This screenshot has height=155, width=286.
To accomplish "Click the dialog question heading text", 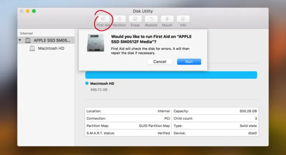I will coord(151,39).
